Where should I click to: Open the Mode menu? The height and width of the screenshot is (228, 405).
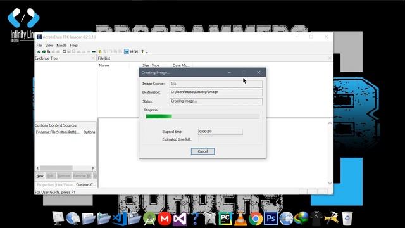[61, 45]
